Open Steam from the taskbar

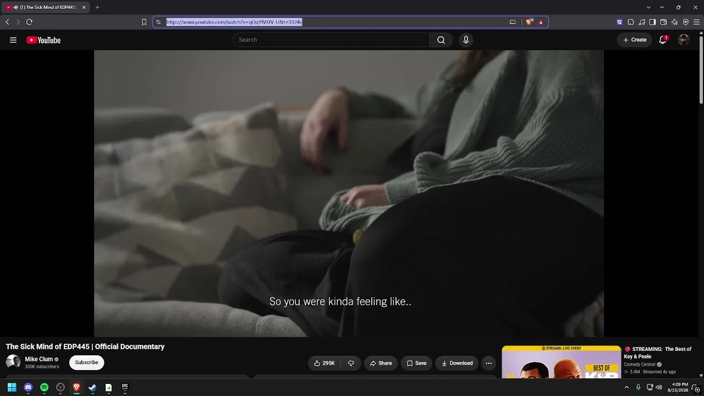pyautogui.click(x=92, y=387)
